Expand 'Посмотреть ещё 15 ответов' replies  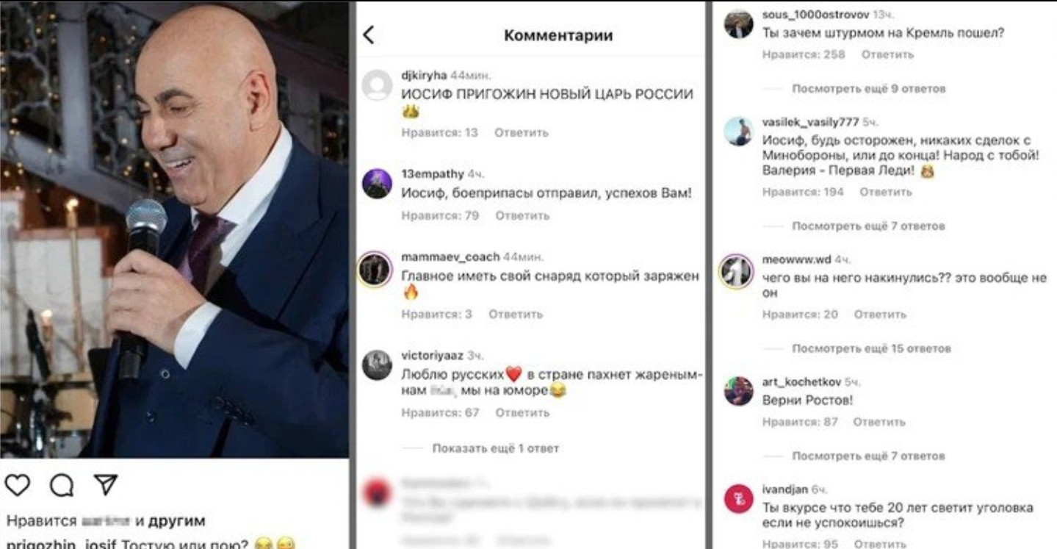pos(871,348)
